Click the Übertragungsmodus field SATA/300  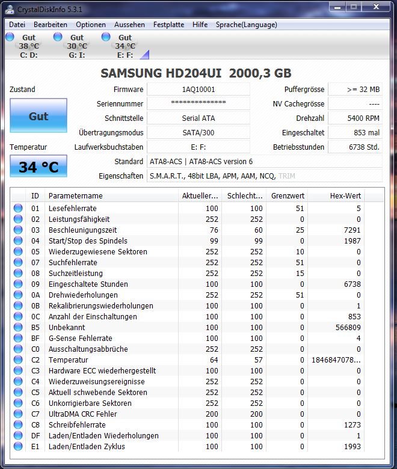click(x=198, y=132)
